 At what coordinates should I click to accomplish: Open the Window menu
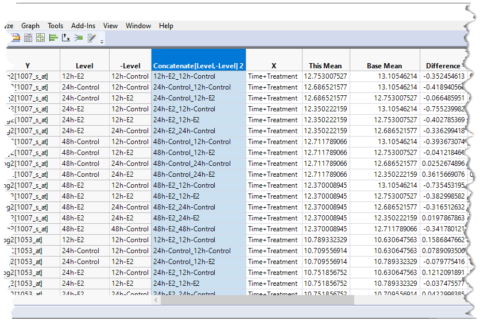pos(138,26)
